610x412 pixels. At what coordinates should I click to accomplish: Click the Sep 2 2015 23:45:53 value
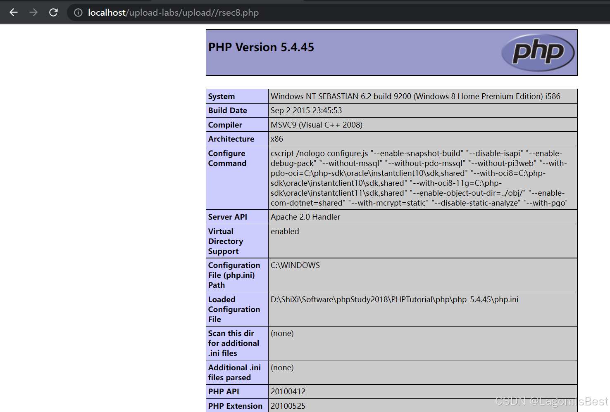click(306, 110)
